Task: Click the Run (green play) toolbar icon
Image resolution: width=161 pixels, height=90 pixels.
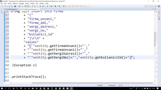Action: [x=51, y=6]
